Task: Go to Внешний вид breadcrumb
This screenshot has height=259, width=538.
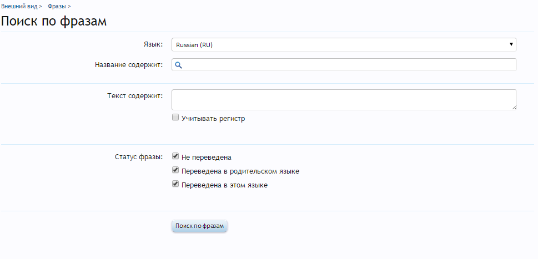Action: pyautogui.click(x=19, y=6)
